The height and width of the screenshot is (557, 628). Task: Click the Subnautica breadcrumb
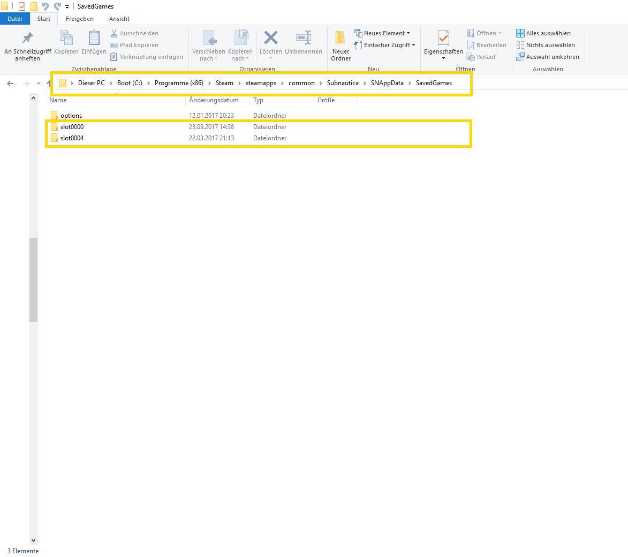[x=343, y=83]
